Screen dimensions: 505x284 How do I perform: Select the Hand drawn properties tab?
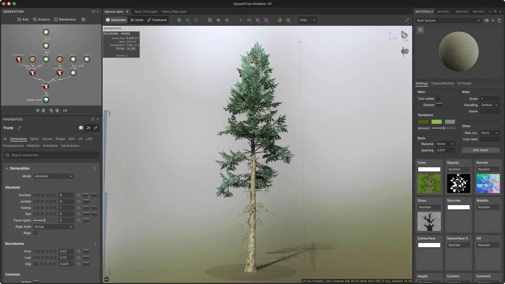pyautogui.click(x=70, y=146)
